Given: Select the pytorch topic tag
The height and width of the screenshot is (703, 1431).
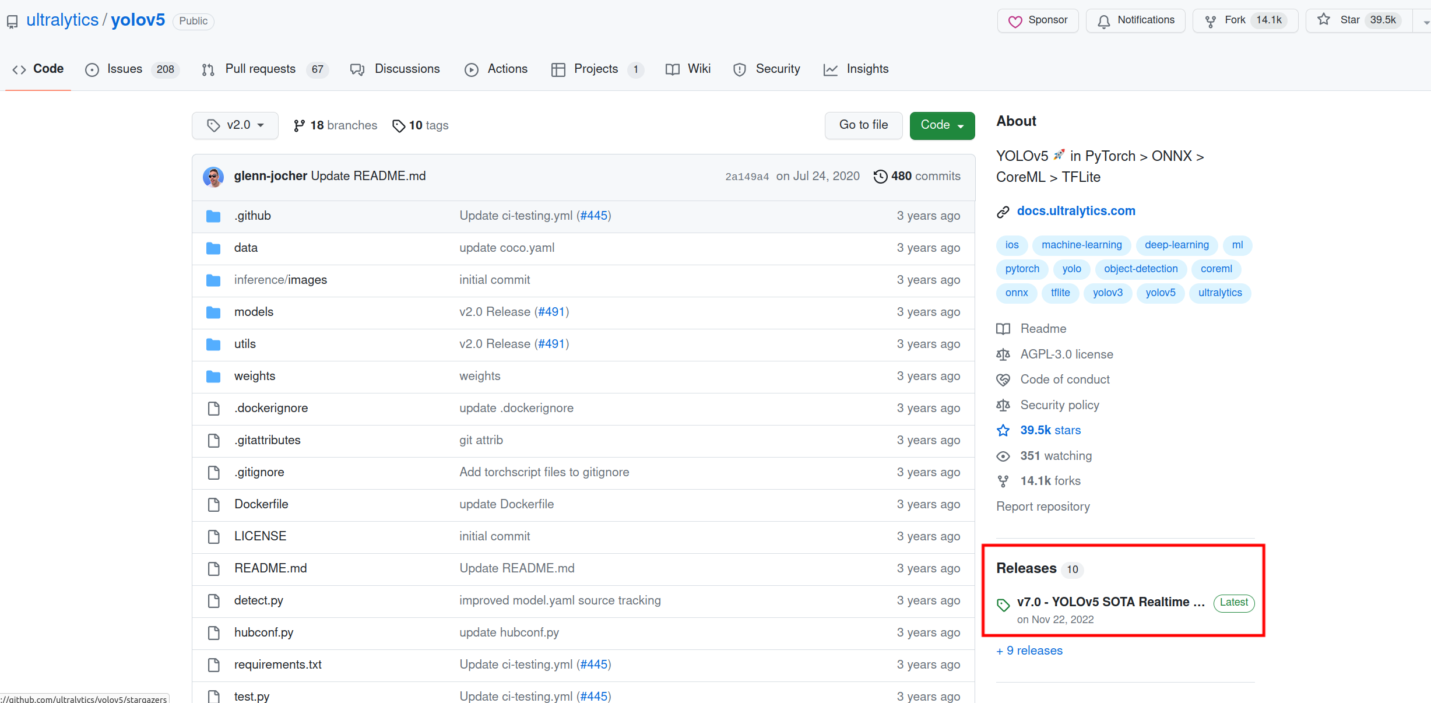Looking at the screenshot, I should (1022, 269).
